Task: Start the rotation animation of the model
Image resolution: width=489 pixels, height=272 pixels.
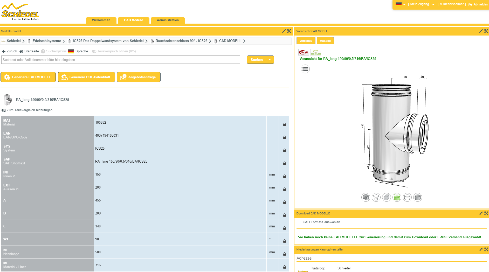Action: click(376, 197)
